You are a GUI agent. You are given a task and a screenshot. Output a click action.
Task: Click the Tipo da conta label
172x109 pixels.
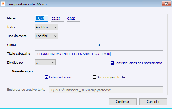click(17, 36)
